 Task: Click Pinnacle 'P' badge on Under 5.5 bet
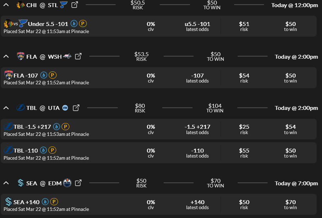[x=83, y=24]
